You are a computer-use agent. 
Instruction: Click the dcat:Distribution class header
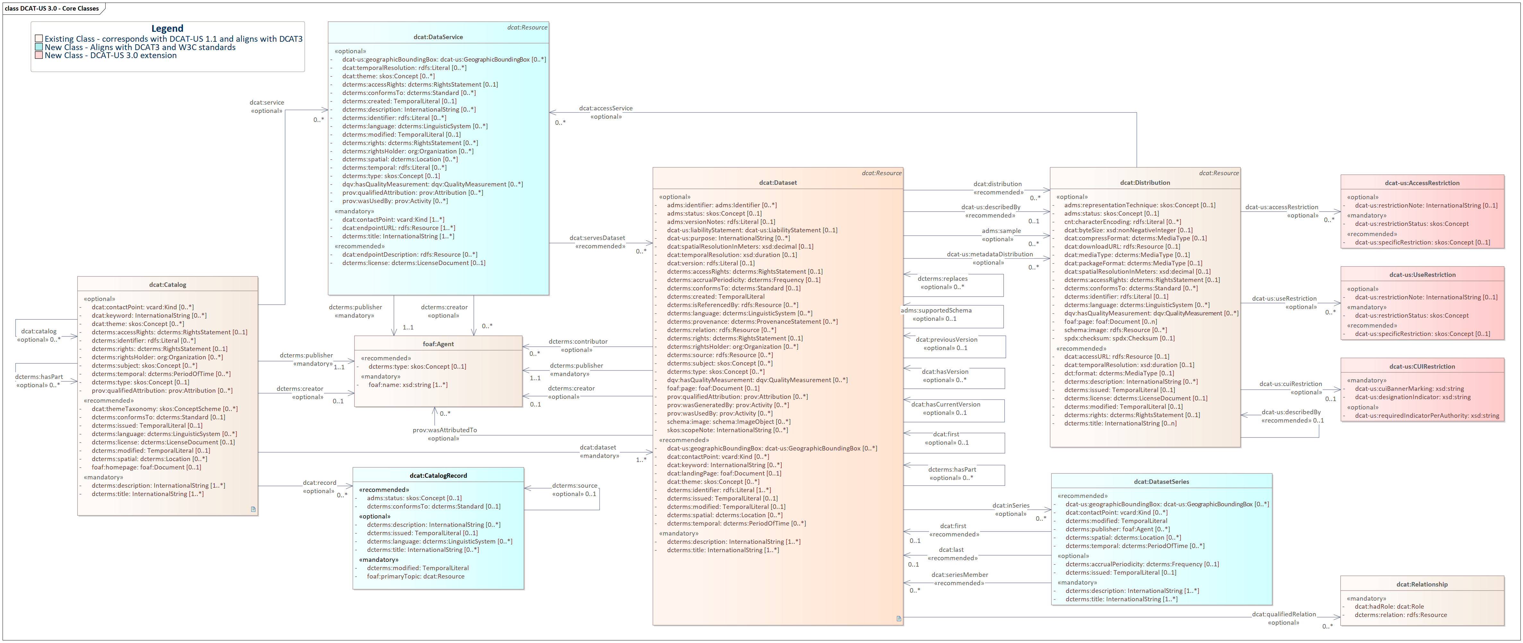coord(1146,182)
